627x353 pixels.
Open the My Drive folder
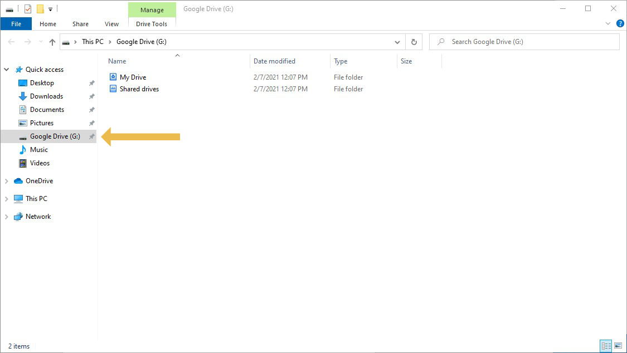[133, 77]
